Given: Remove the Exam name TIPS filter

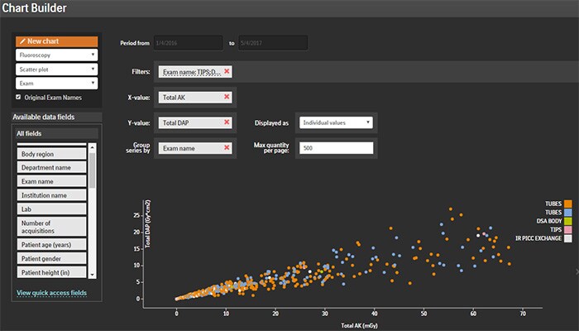Looking at the screenshot, I should tap(227, 71).
